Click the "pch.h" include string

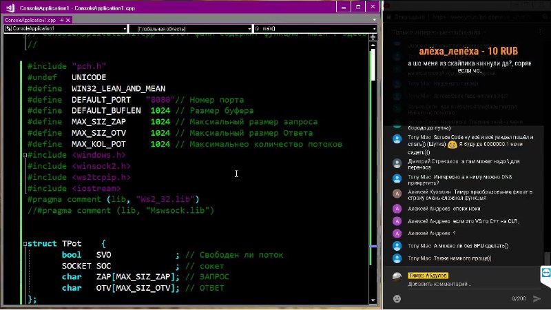click(x=89, y=66)
